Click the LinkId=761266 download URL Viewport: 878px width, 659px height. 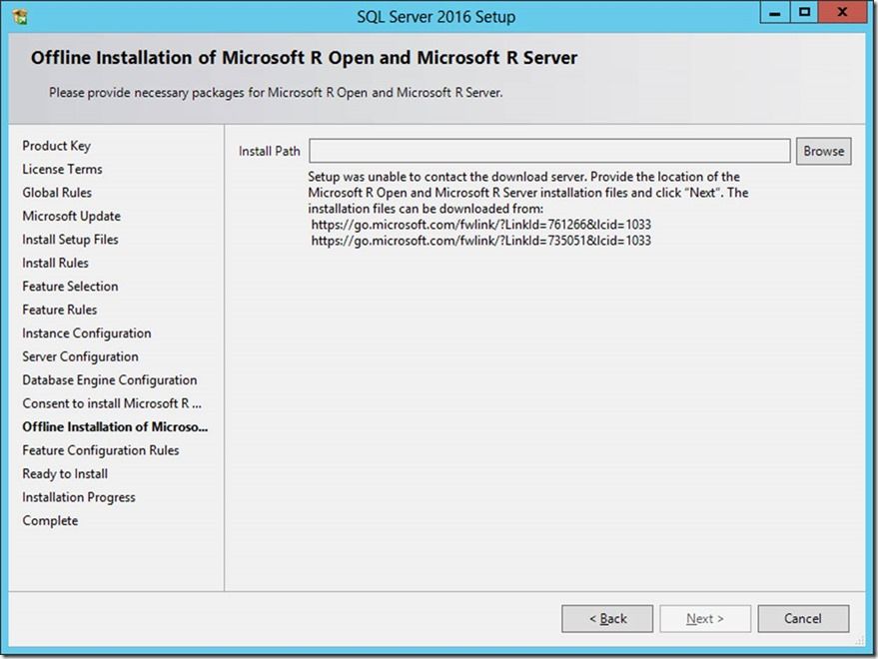(481, 225)
